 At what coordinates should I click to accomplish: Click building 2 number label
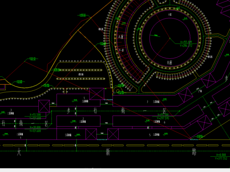pyautogui.click(x=83, y=119)
